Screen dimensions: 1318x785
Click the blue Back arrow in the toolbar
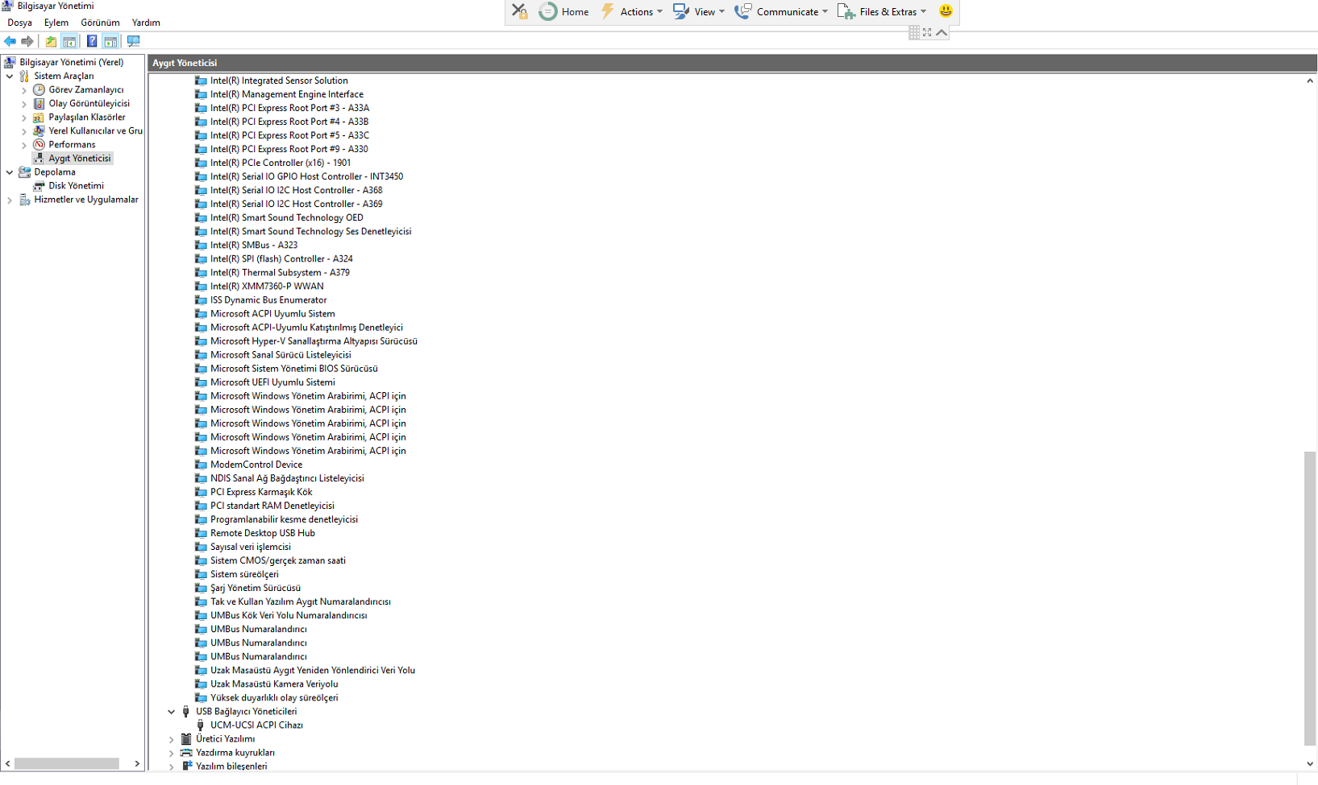click(x=10, y=41)
